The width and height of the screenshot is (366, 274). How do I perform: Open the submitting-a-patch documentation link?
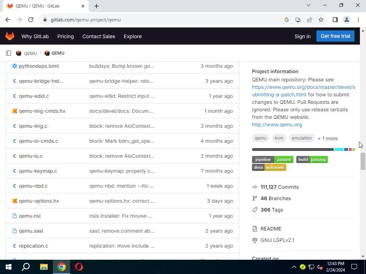[x=303, y=91]
